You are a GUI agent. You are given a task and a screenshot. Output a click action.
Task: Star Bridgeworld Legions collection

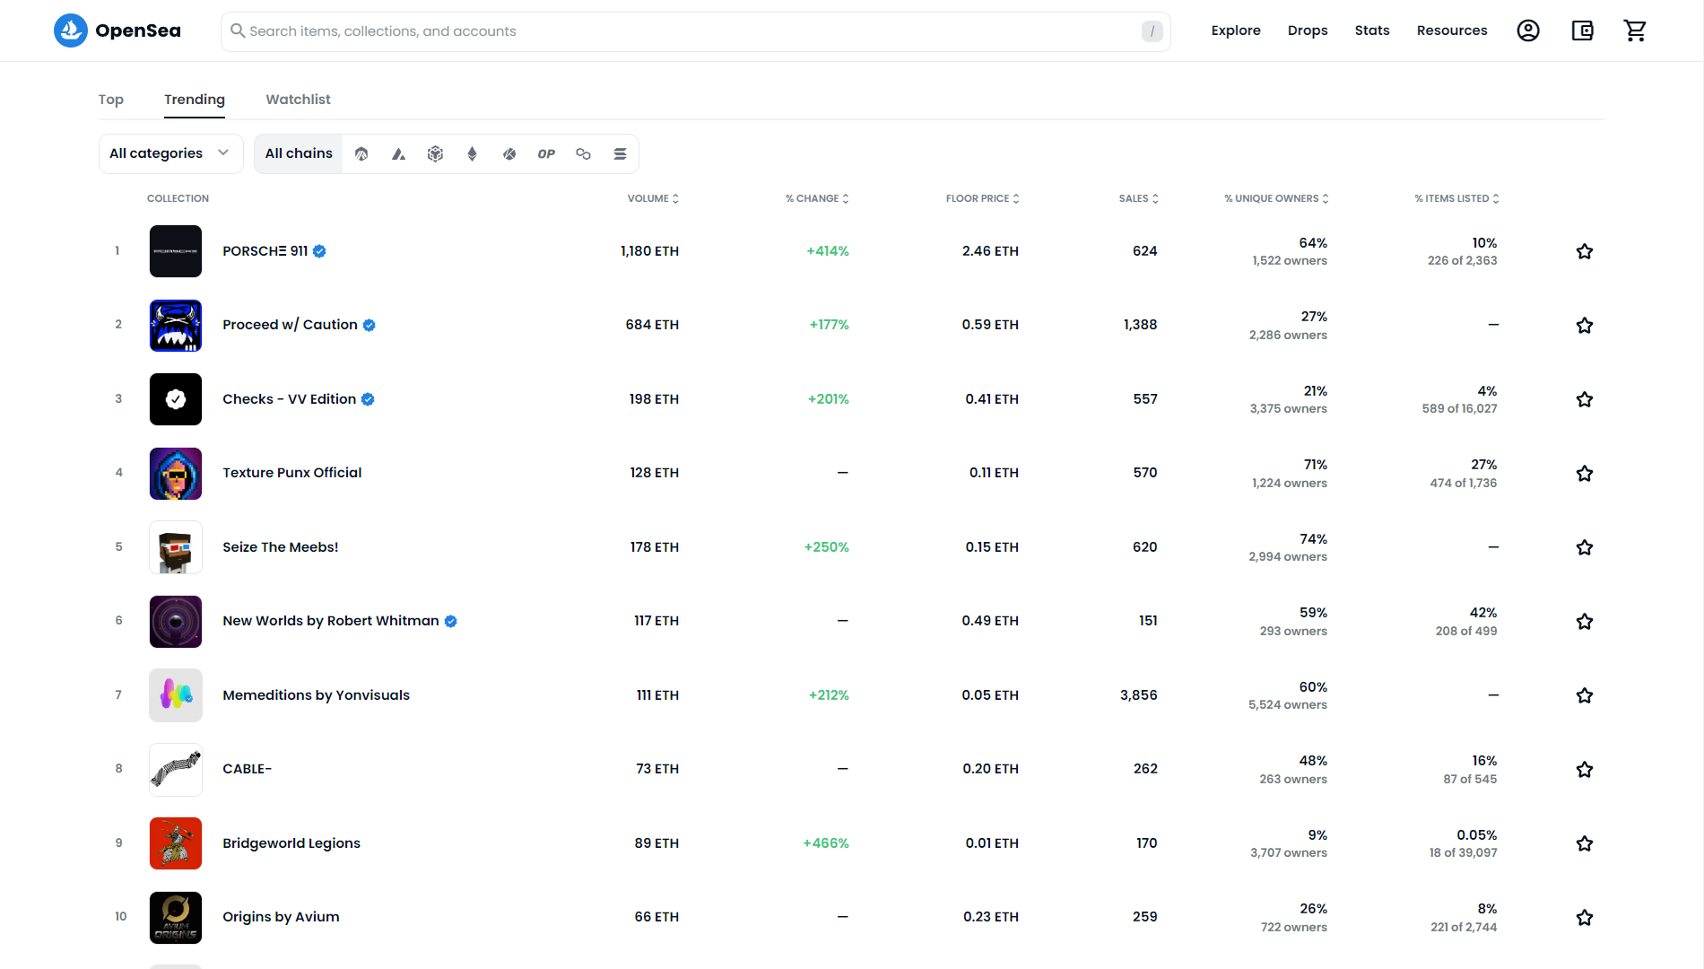pyautogui.click(x=1585, y=843)
